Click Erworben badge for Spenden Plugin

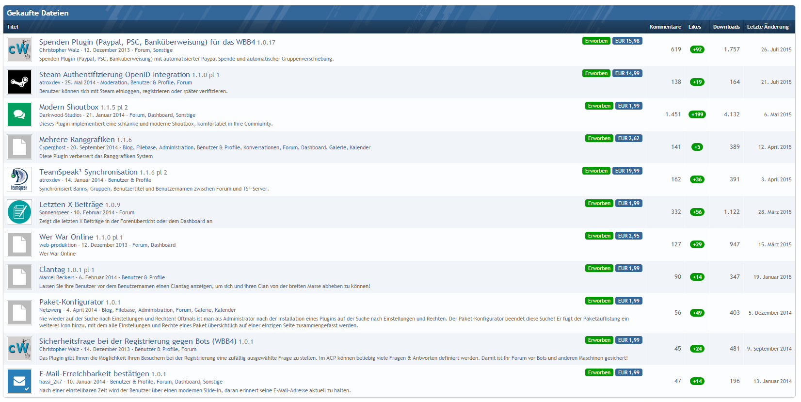(x=596, y=41)
